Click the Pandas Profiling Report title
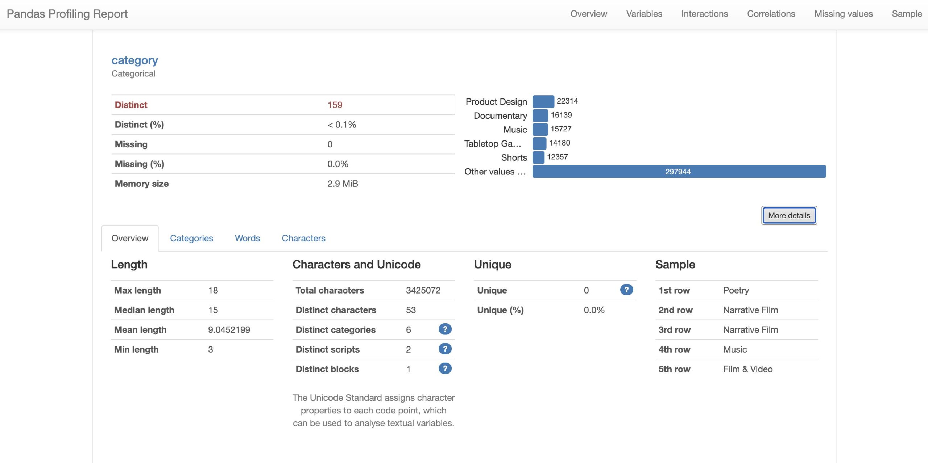This screenshot has height=463, width=928. point(67,14)
